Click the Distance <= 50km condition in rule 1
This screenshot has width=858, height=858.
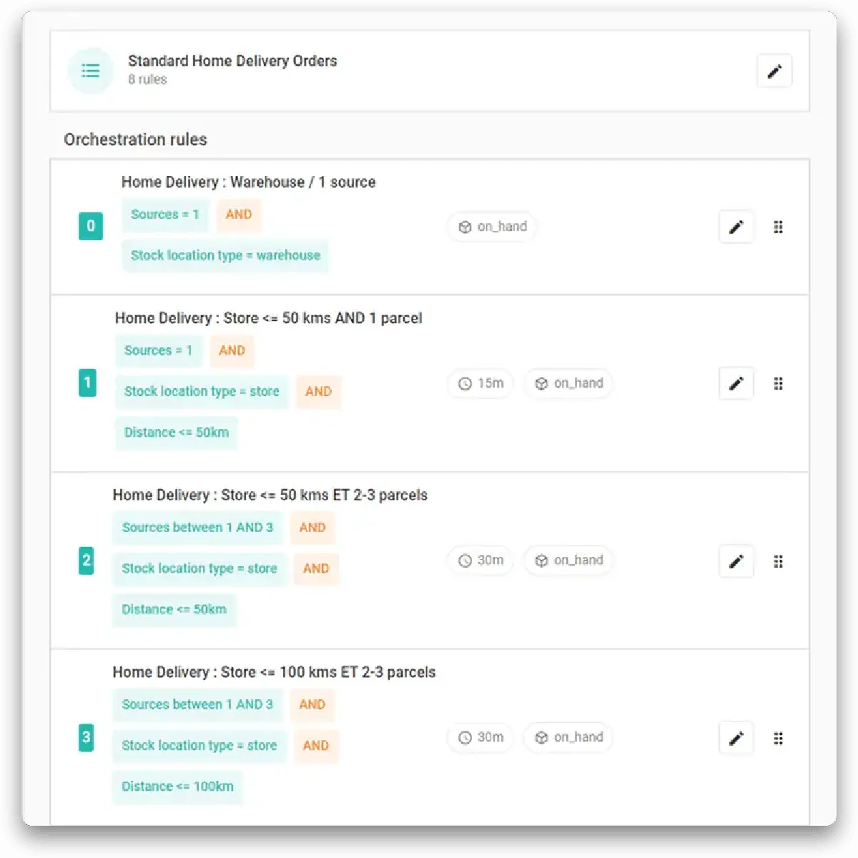pyautogui.click(x=177, y=433)
